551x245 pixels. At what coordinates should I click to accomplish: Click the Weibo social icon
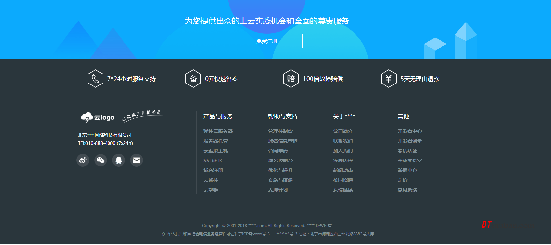[x=83, y=160]
